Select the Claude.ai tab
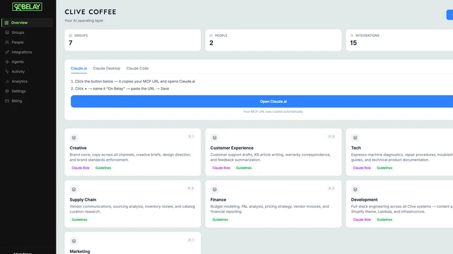The height and width of the screenshot is (254, 453). click(x=79, y=68)
